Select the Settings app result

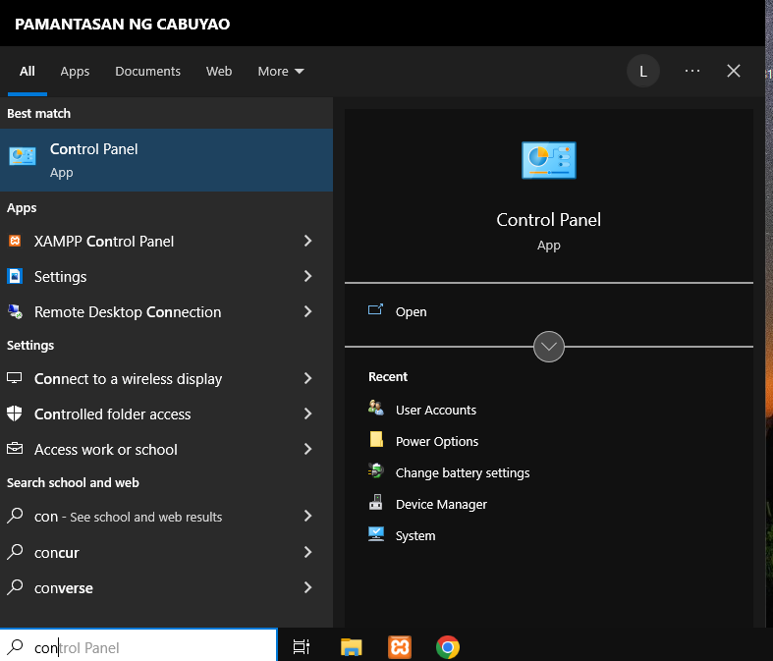[x=166, y=277]
